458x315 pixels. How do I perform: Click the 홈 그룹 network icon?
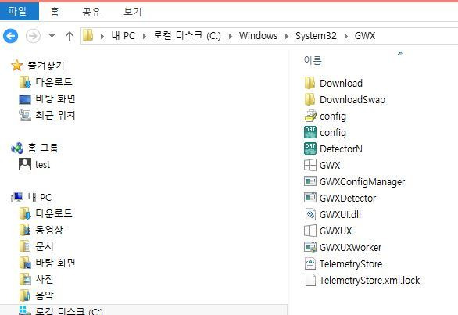click(x=17, y=149)
